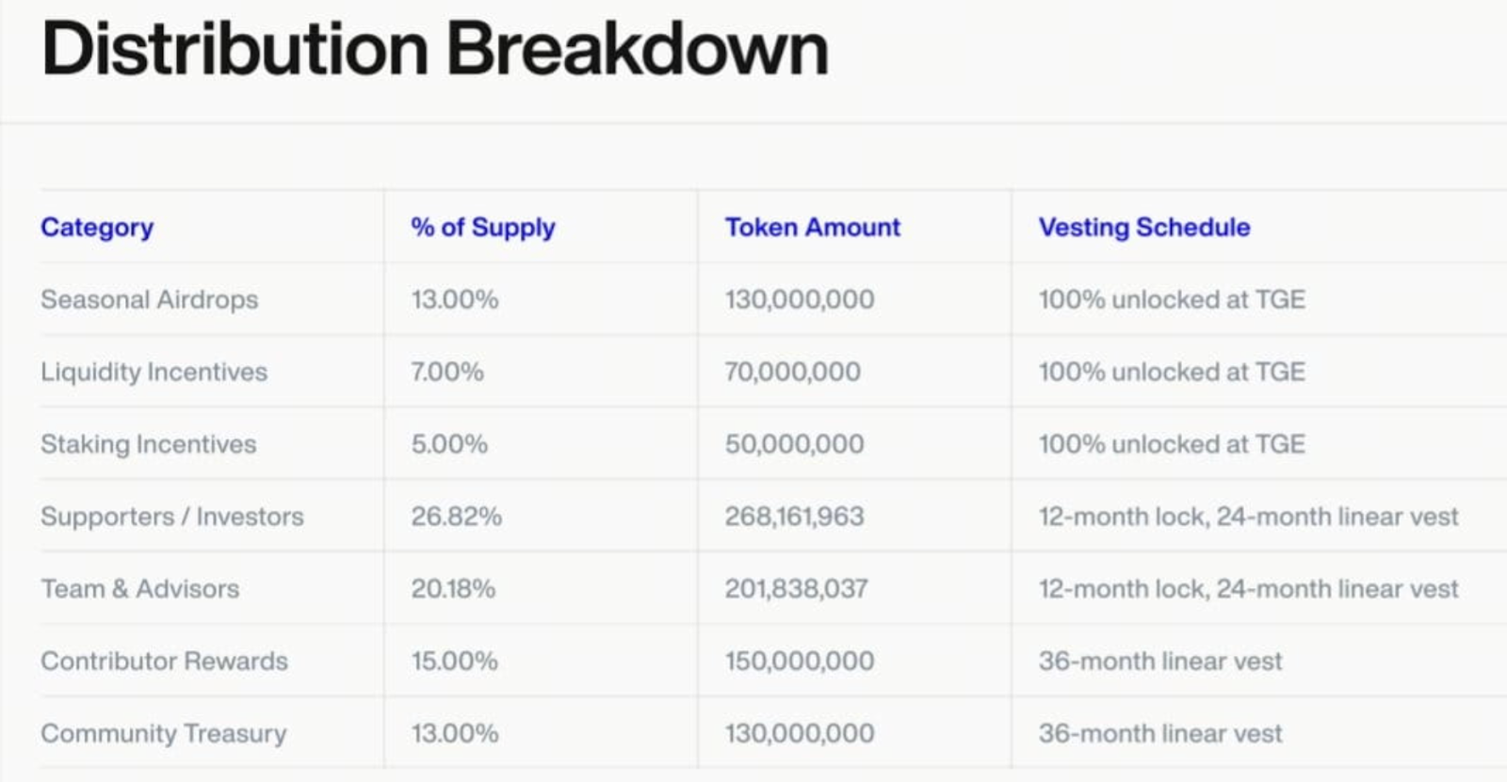
Task: Click the Supporters / Investors category cell
Action: [171, 517]
